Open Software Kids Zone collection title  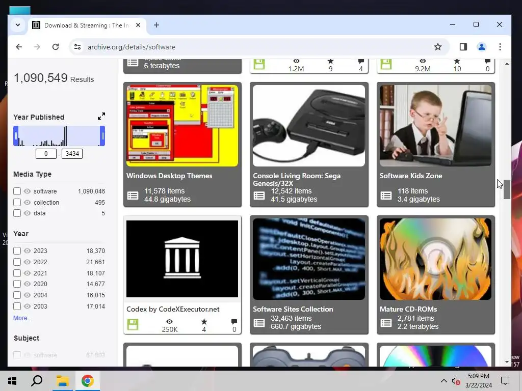tap(411, 176)
